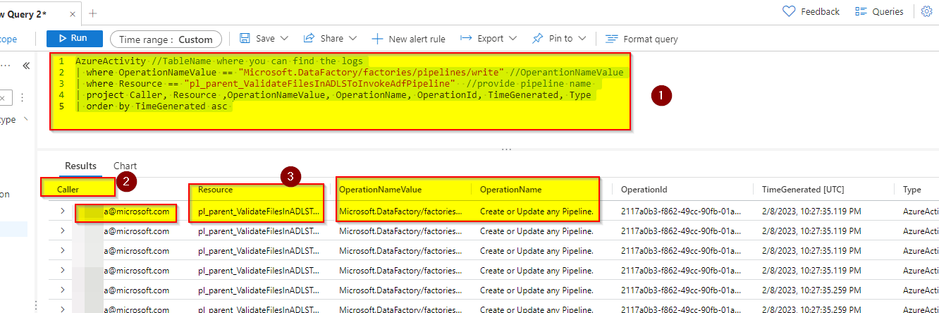The image size is (939, 313).
Task: Click the Save disk icon
Action: point(245,38)
